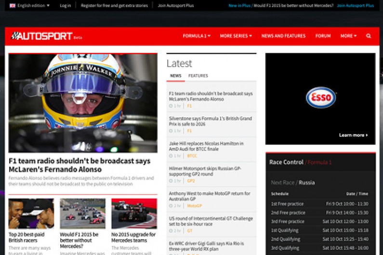
Task: Click the Log in link
Action: pos(66,5)
